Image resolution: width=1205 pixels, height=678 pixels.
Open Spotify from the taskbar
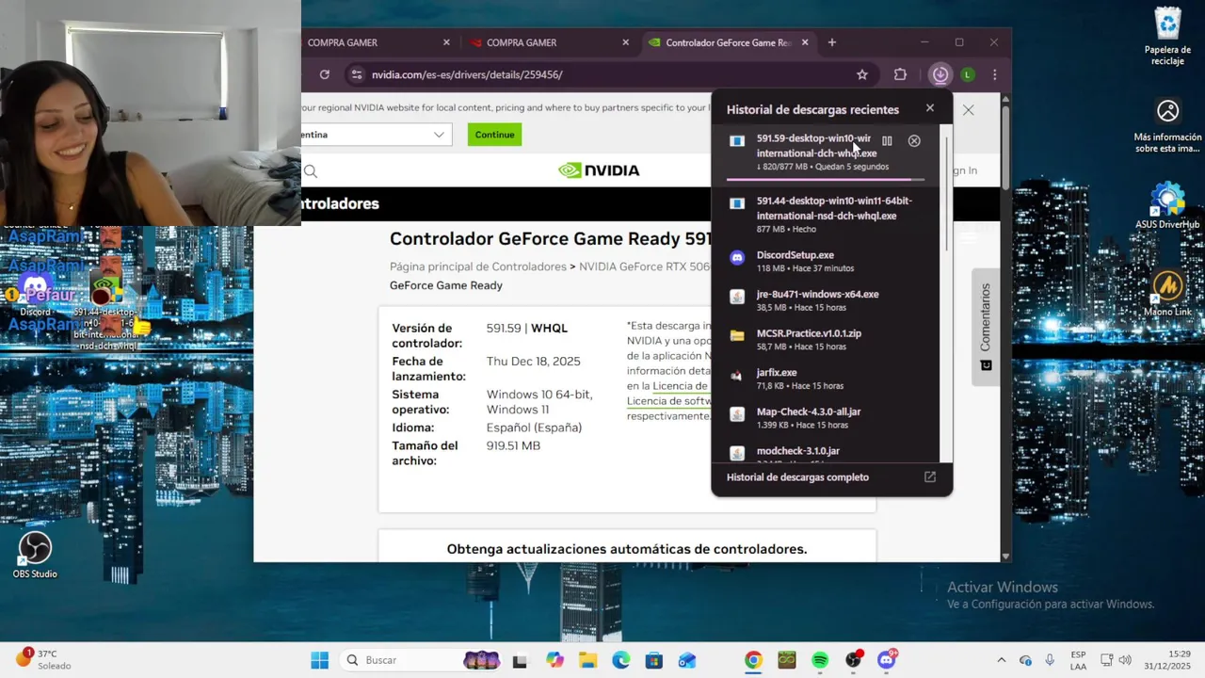tap(820, 660)
